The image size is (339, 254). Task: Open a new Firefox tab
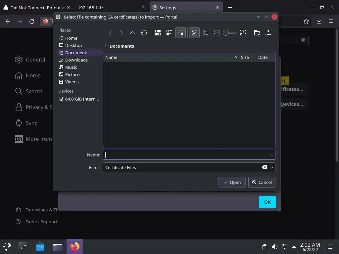[230, 8]
